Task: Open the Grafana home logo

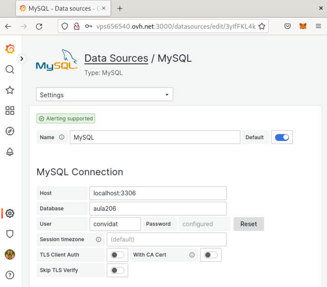Action: [x=10, y=49]
